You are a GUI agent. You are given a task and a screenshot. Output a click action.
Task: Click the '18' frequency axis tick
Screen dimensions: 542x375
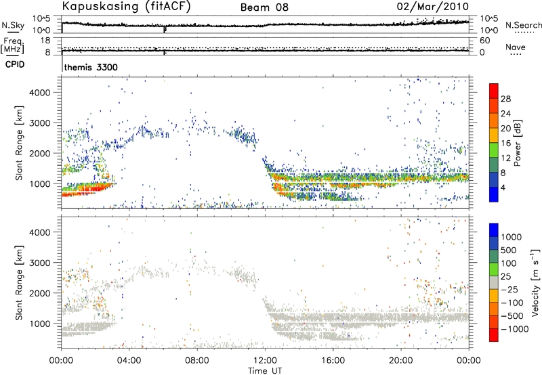coord(46,41)
